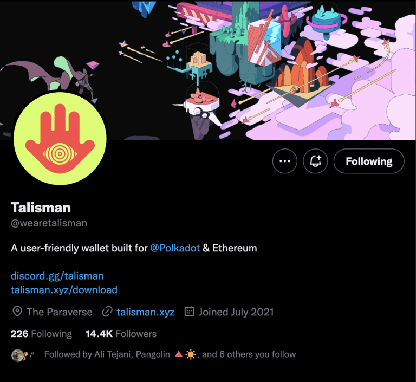
Task: Click the chain link icon beside talisman.xyz
Action: (107, 312)
